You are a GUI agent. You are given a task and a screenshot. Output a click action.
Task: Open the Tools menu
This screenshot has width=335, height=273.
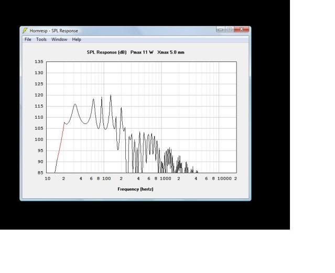click(x=41, y=39)
